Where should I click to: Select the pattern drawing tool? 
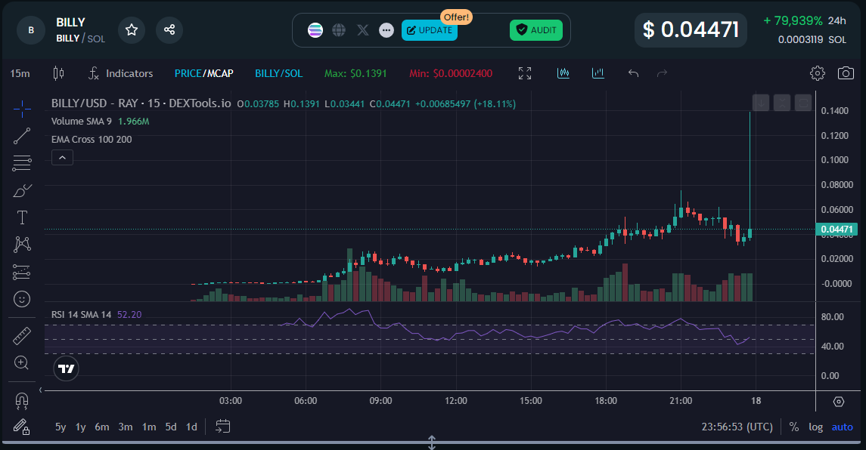(22, 245)
